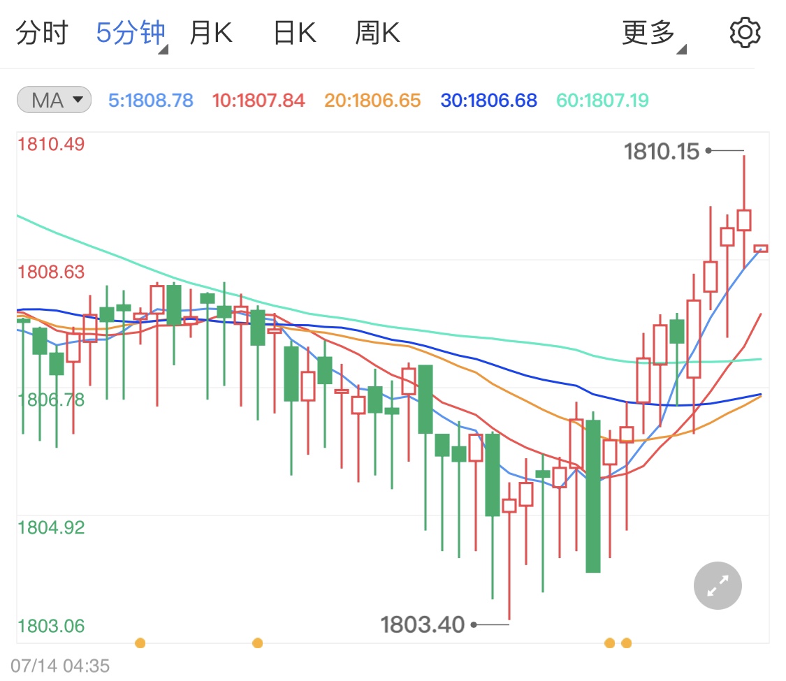786x681 pixels.
Task: Open chart settings gear icon
Action: point(745,33)
